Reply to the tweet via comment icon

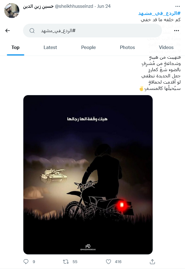26,262
